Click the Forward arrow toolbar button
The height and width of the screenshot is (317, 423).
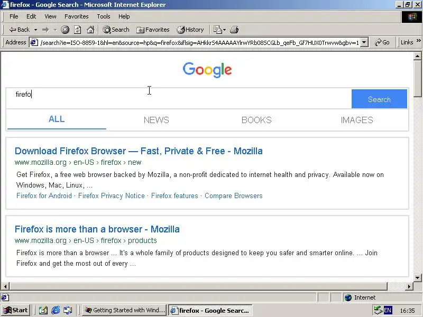45,30
